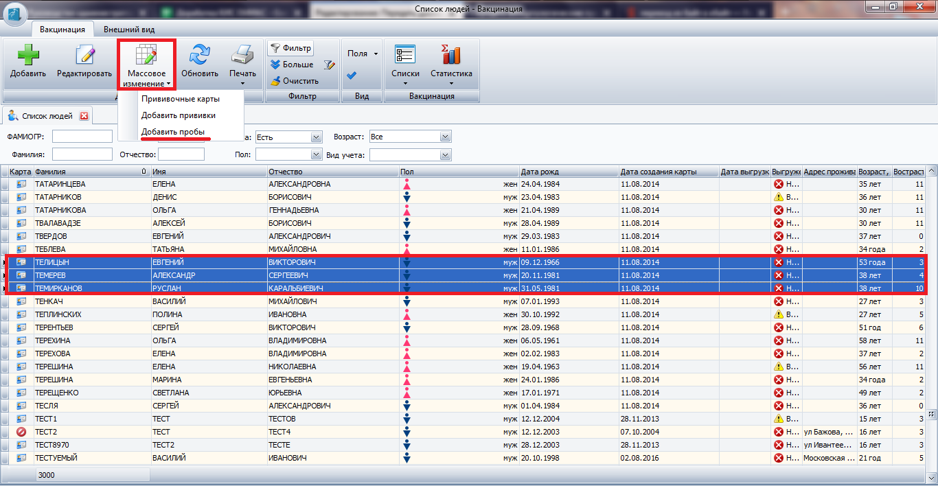
Task: Switch to the Внешний вид ribbon tab
Action: (129, 30)
